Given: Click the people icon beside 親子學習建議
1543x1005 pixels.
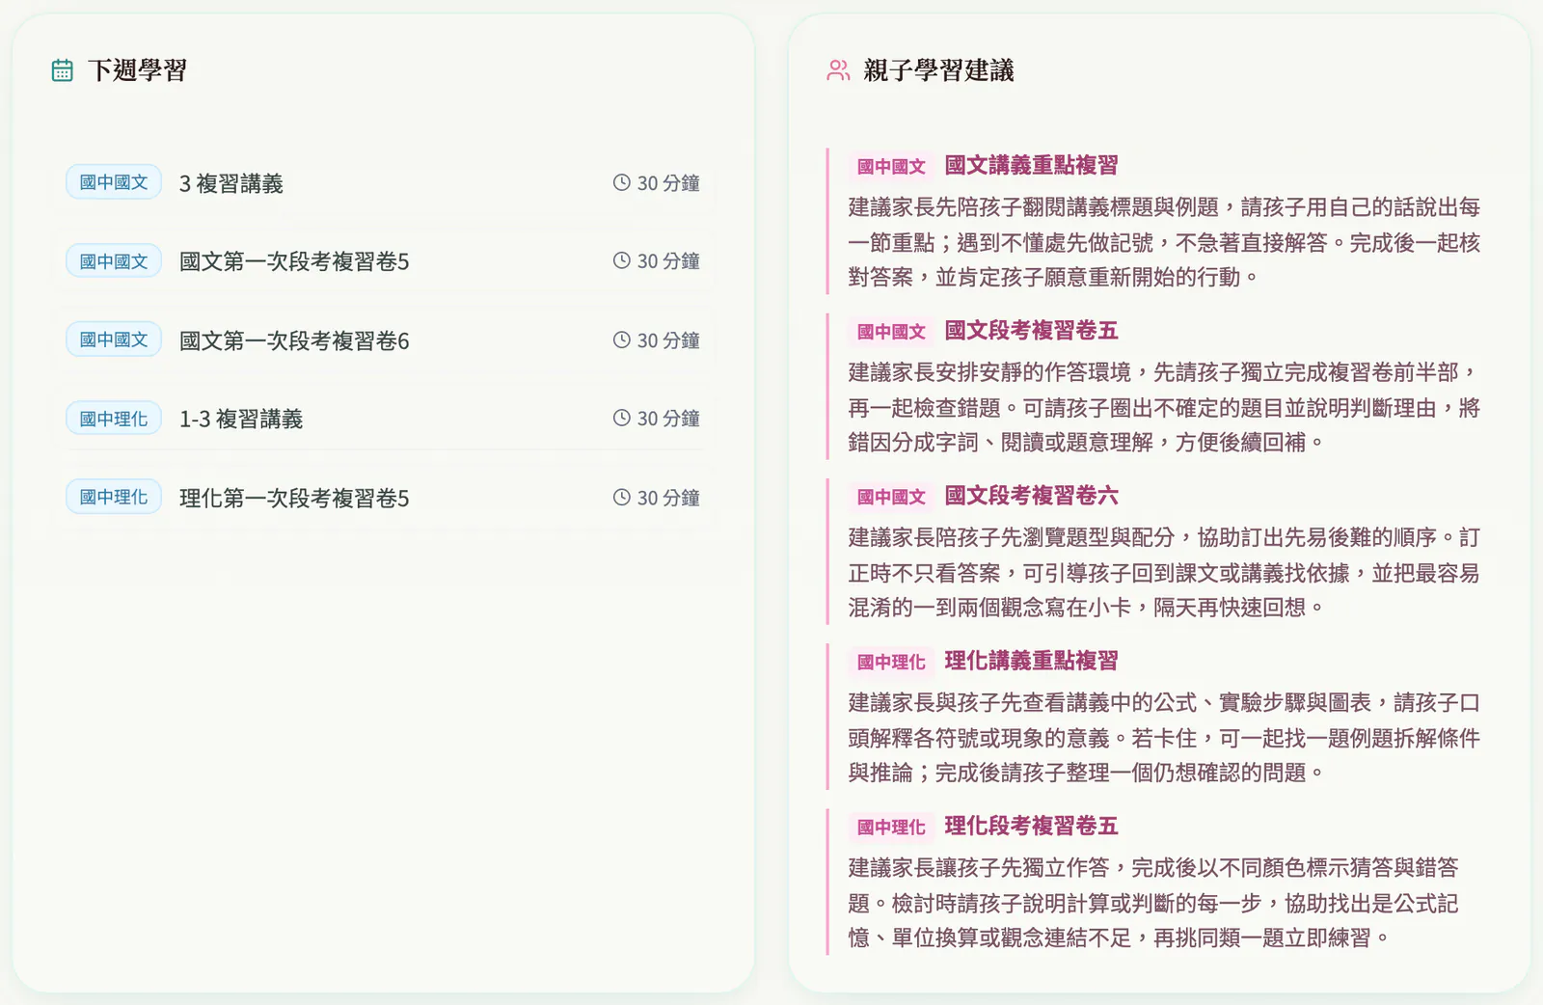Looking at the screenshot, I should click(x=838, y=70).
